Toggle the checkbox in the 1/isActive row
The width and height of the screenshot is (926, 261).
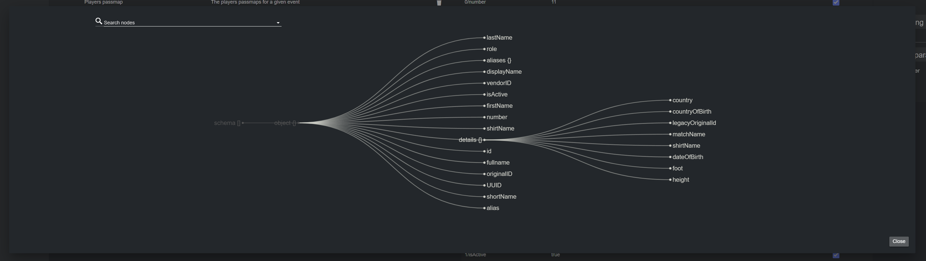point(836,255)
